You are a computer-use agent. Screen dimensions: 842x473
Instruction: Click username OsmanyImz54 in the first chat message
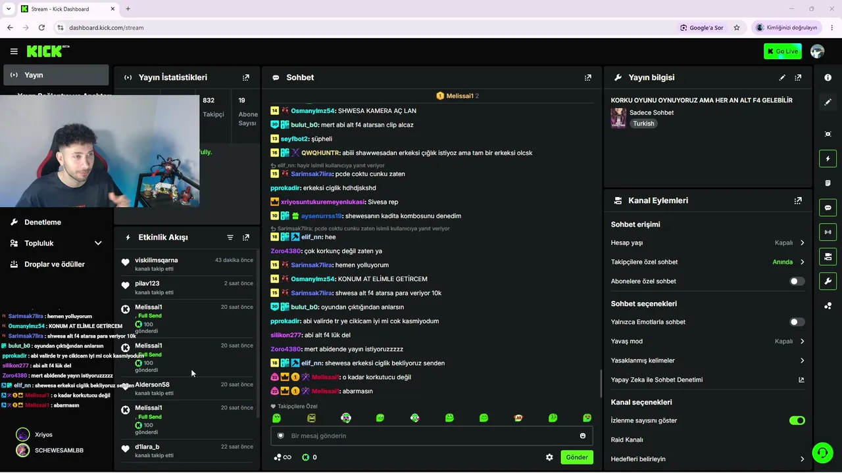click(x=313, y=110)
